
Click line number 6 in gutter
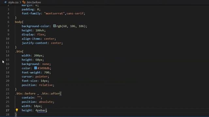pos(8,22)
